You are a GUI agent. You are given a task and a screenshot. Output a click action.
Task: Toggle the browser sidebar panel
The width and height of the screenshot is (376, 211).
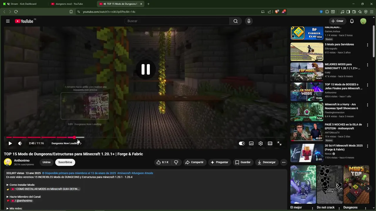pos(348,12)
